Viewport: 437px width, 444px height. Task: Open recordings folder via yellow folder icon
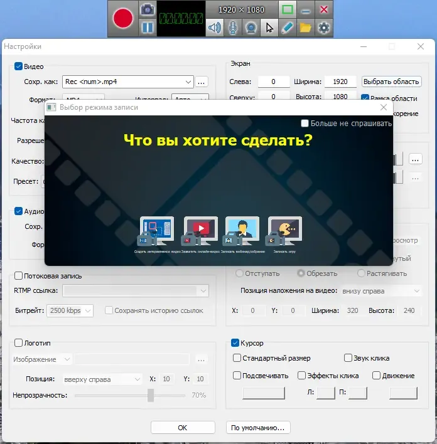(305, 28)
